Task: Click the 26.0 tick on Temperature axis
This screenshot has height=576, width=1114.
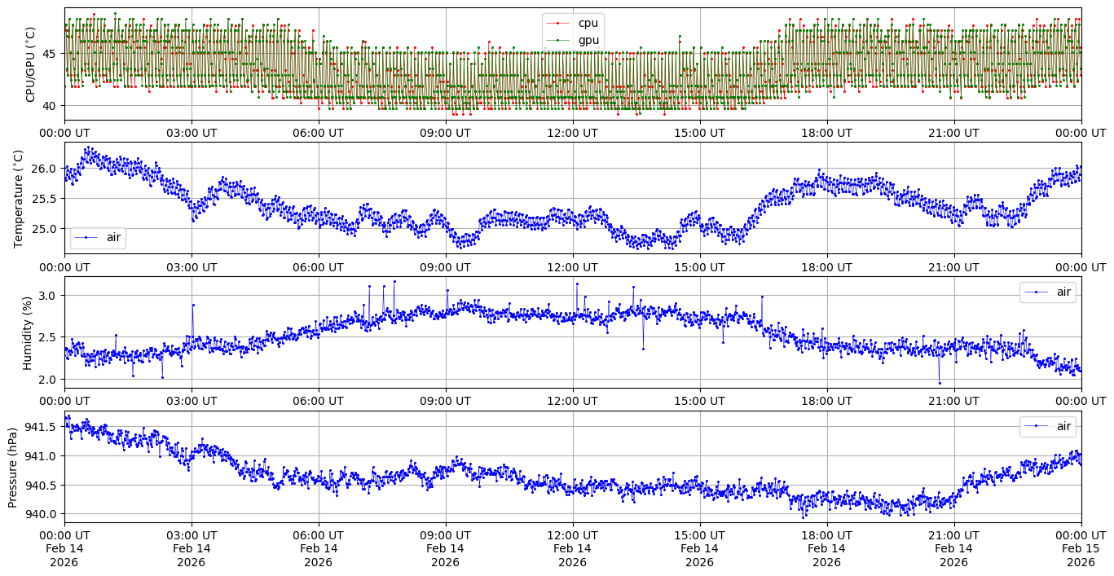Action: point(46,169)
